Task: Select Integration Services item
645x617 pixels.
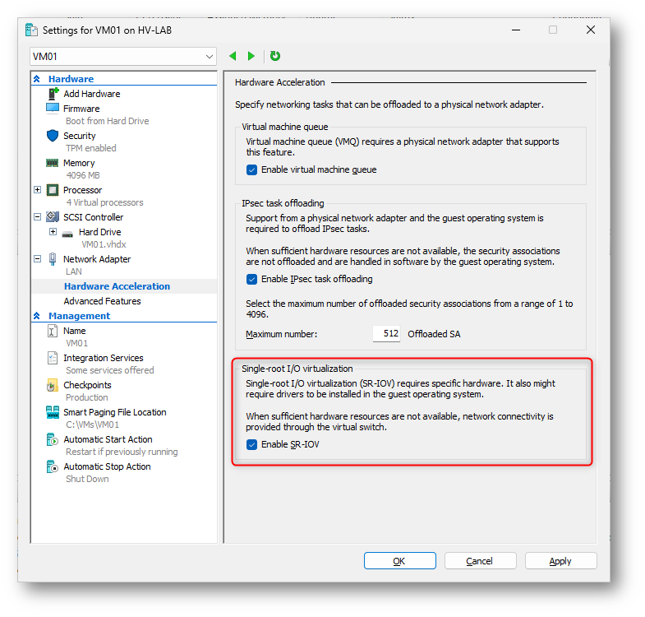Action: click(104, 358)
